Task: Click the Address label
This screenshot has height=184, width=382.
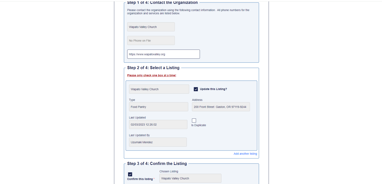Action: 197,100
